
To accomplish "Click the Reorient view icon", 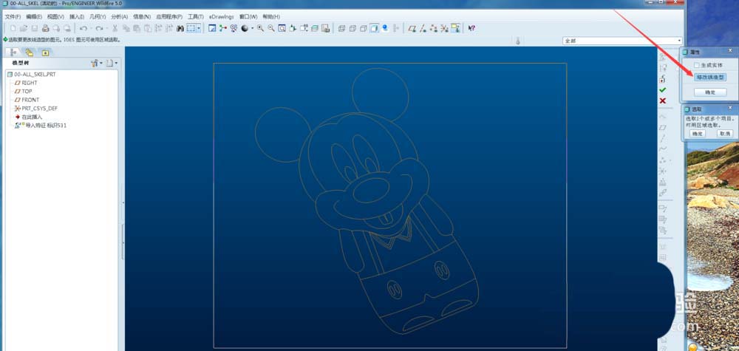I will click(x=293, y=28).
